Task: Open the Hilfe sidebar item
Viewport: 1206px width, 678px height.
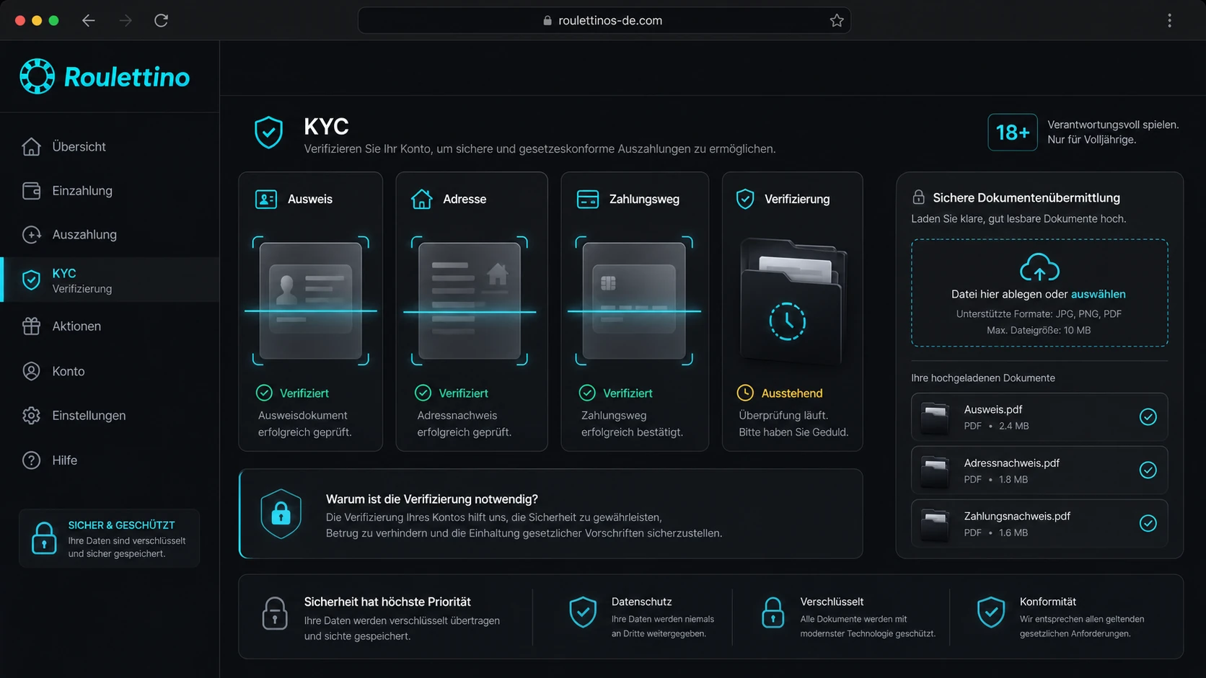Action: click(x=110, y=460)
